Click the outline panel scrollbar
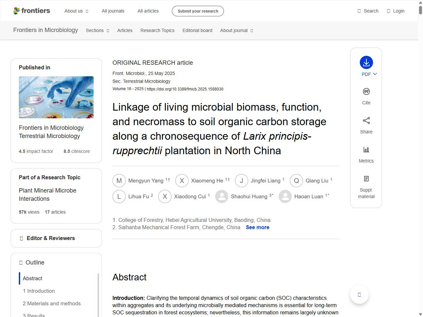423x317 pixels. [98, 295]
